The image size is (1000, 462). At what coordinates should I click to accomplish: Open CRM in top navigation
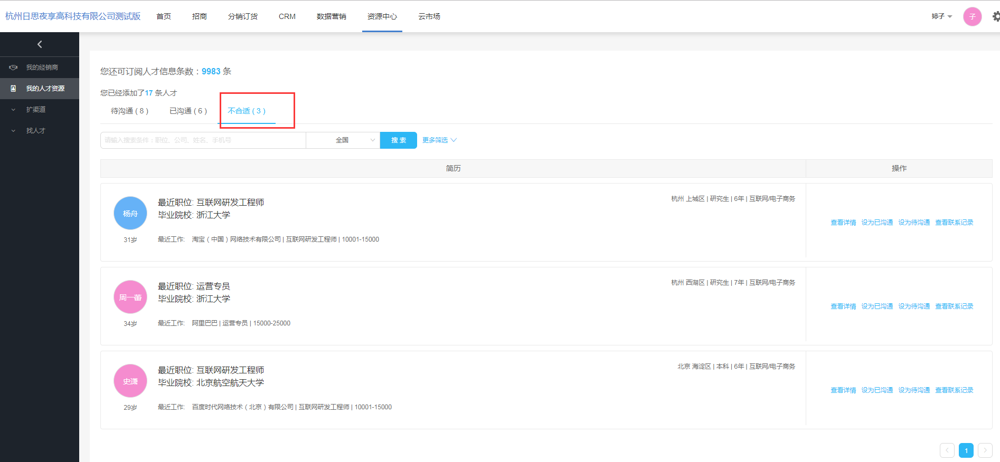[x=287, y=16]
